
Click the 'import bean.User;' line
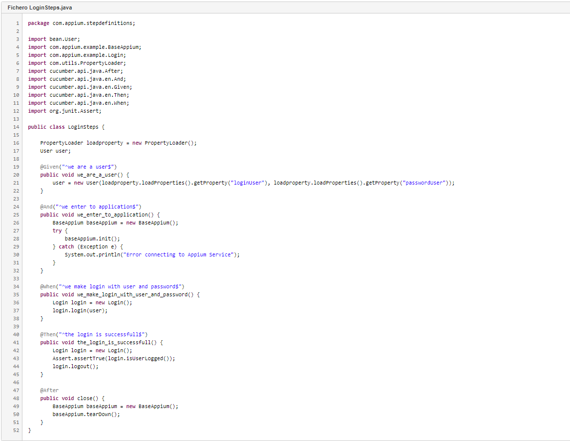point(54,39)
